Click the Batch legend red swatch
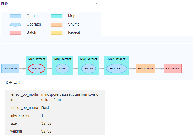The height and width of the screenshot is (136, 193). 15,33
